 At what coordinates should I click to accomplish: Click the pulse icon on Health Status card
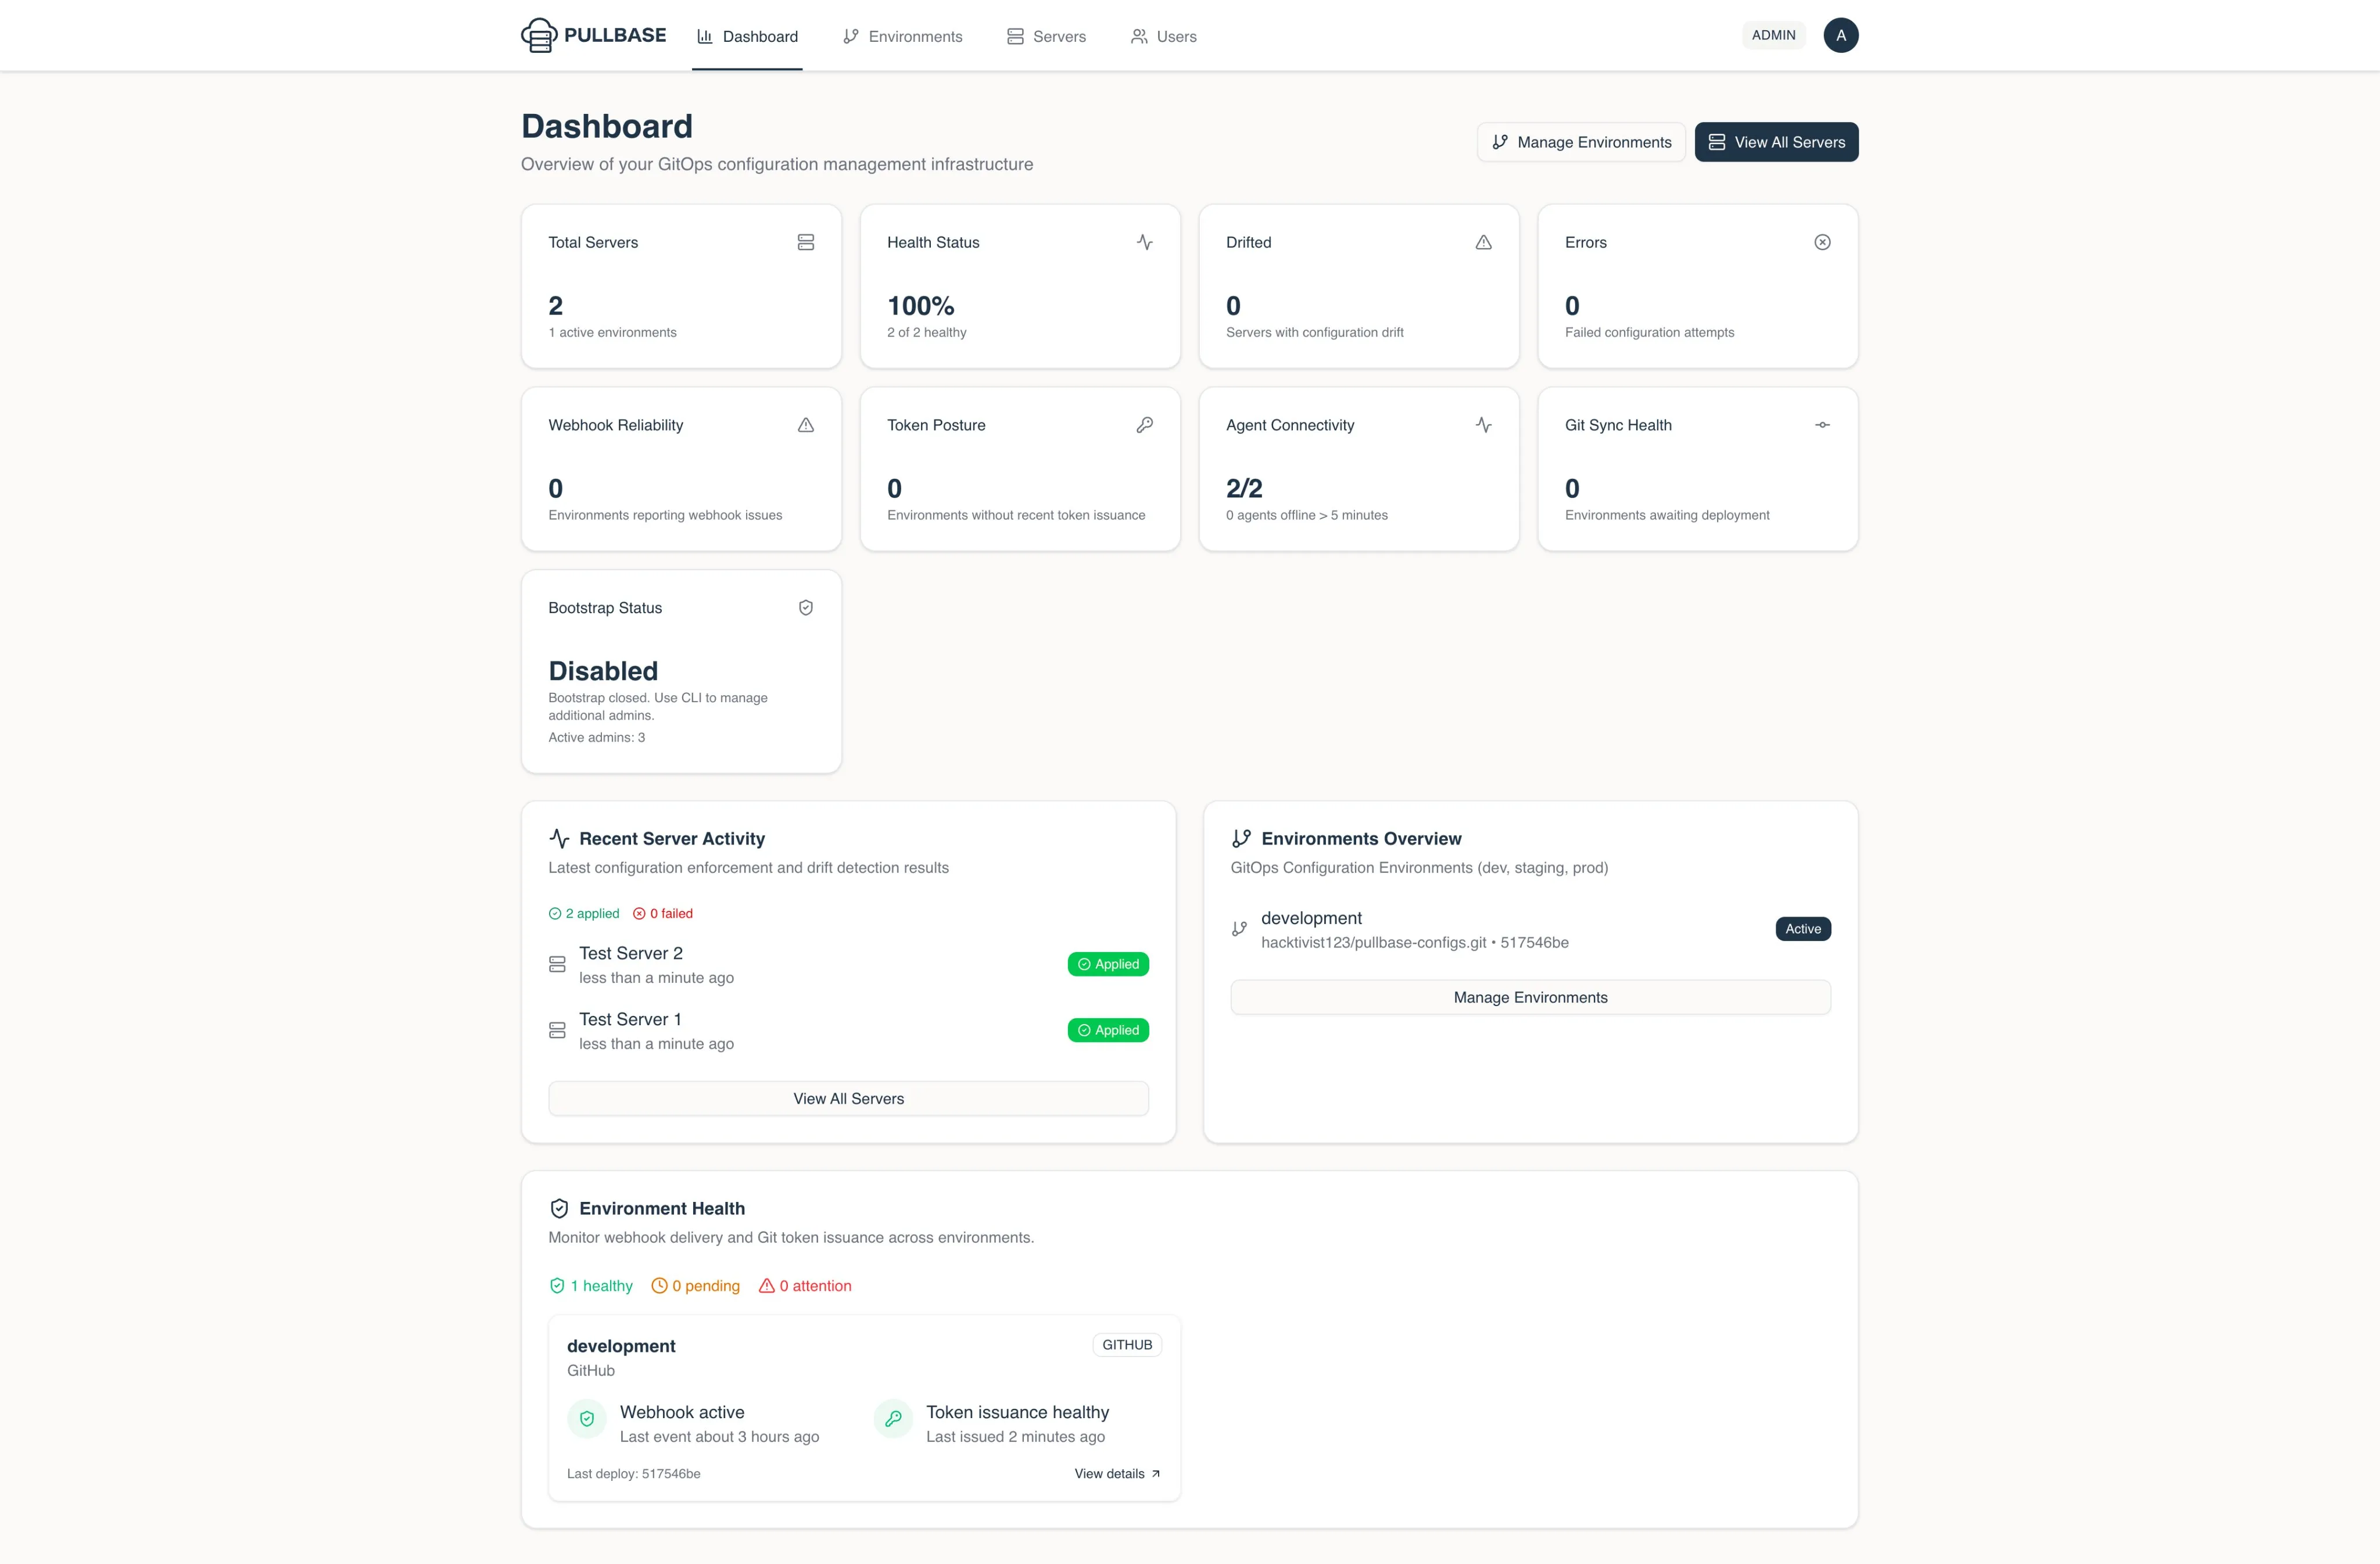[x=1144, y=242]
